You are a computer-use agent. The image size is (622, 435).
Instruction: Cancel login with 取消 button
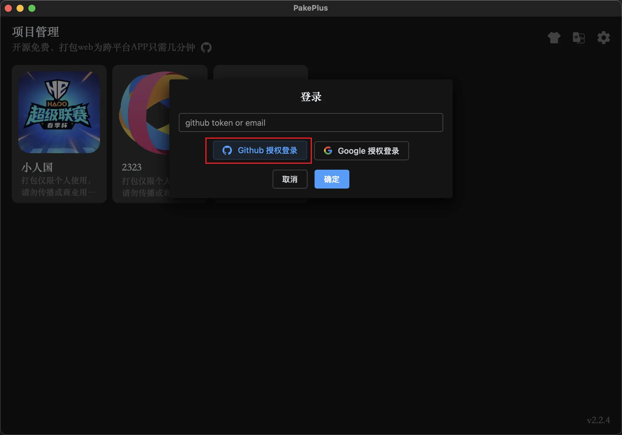(x=290, y=179)
